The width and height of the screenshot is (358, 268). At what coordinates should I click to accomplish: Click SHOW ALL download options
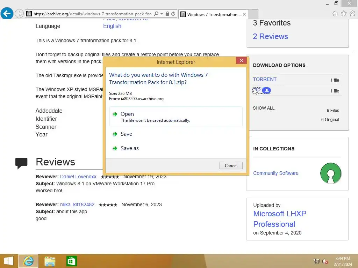pos(264,108)
